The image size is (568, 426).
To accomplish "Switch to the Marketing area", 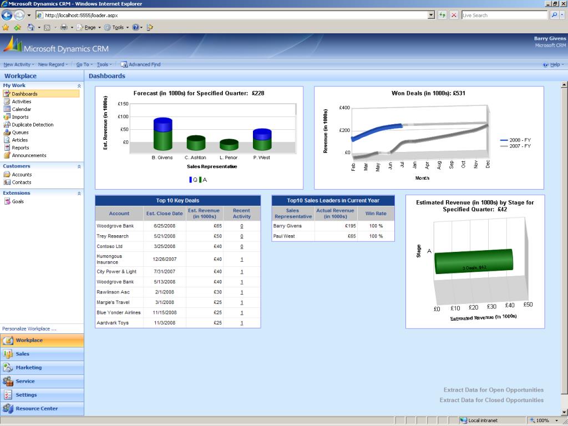I will pyautogui.click(x=42, y=368).
